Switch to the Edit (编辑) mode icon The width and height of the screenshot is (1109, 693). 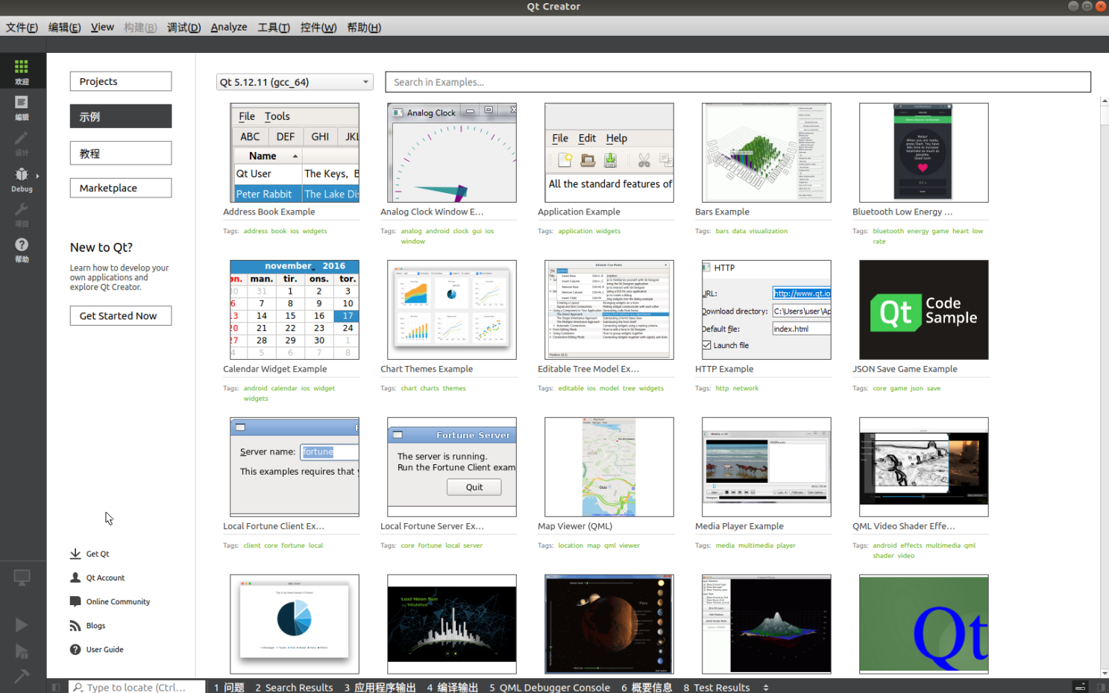(22, 107)
